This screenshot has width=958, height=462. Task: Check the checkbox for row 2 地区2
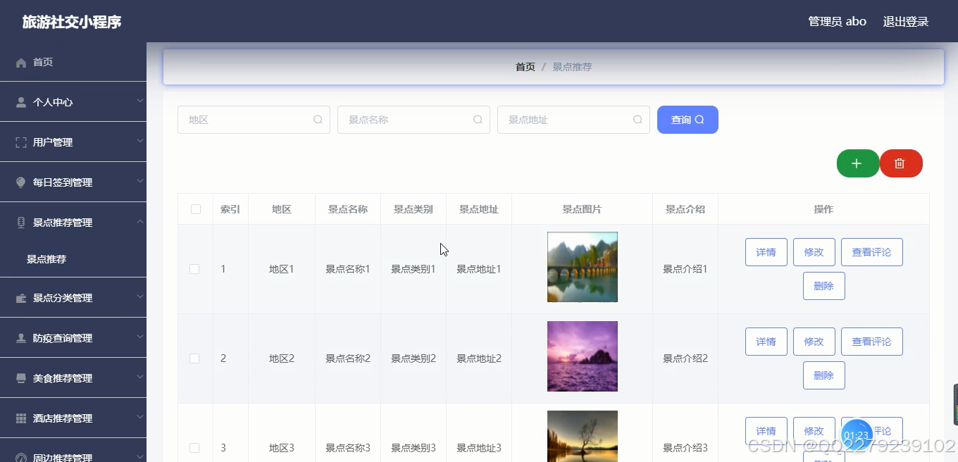195,358
